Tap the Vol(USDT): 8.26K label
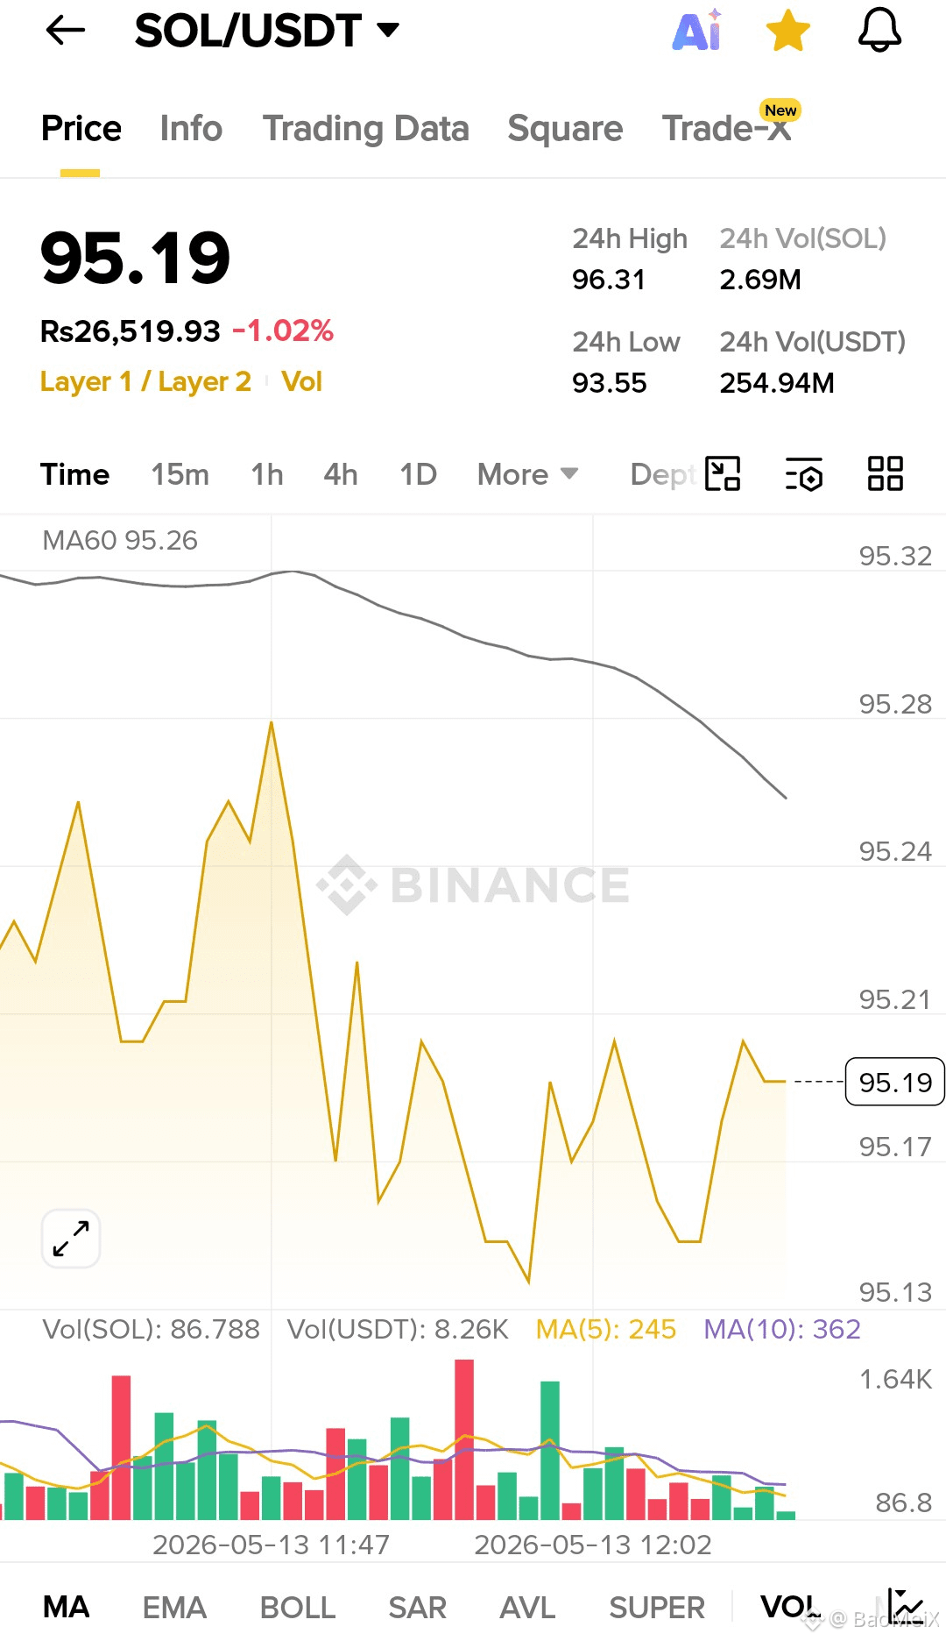Viewport: 946px width, 1641px height. 398,1329
